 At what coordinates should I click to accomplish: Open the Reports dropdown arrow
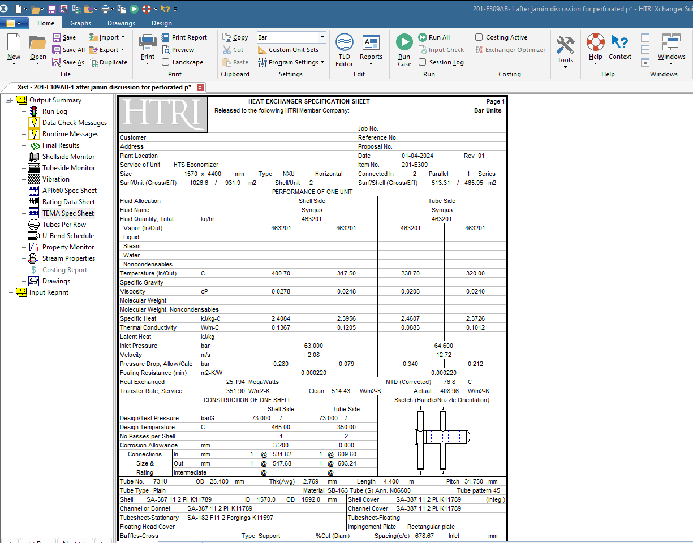pyautogui.click(x=371, y=63)
